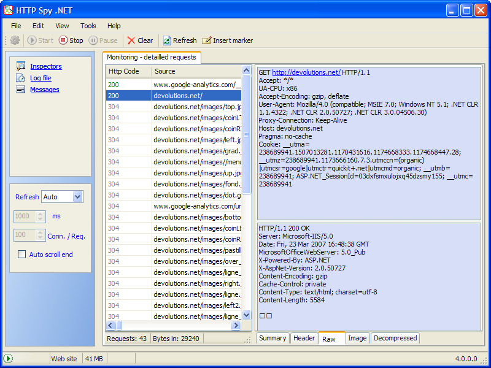Open the Refresh mode Auto dropdown

(x=77, y=197)
